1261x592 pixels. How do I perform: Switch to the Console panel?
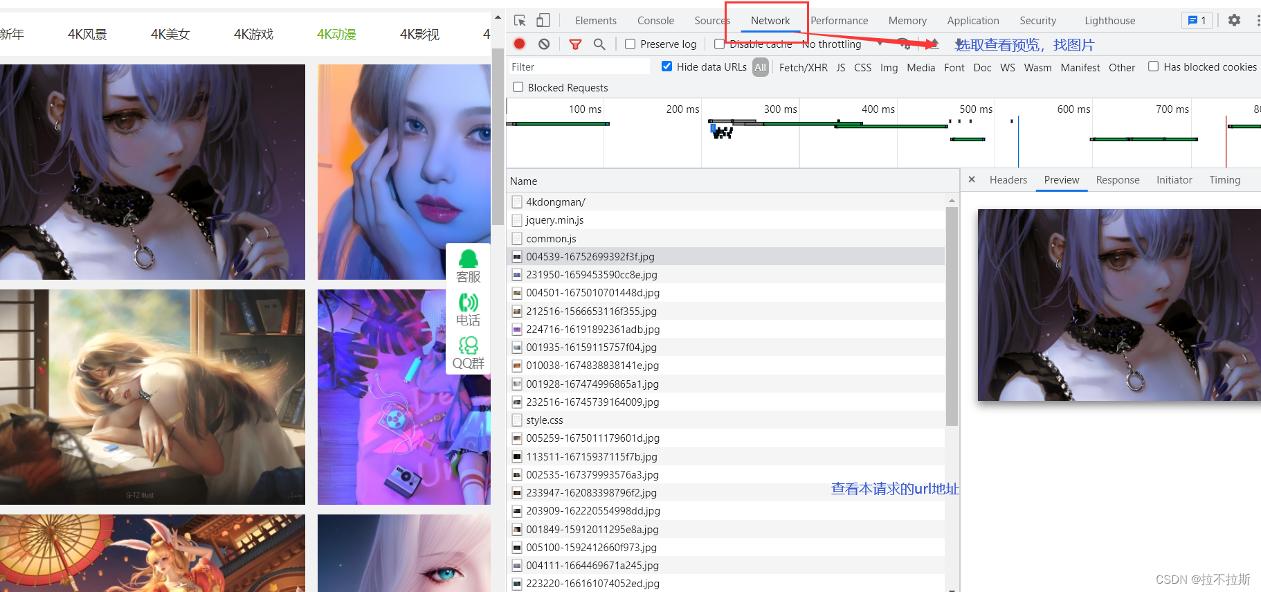(x=655, y=21)
